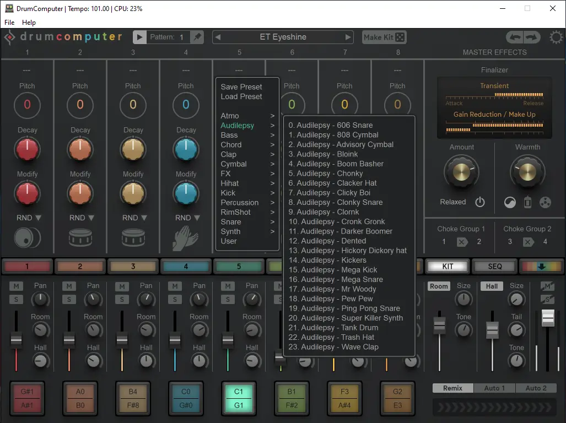Open channel 1 RND dropdown
The image size is (566, 423).
click(29, 218)
